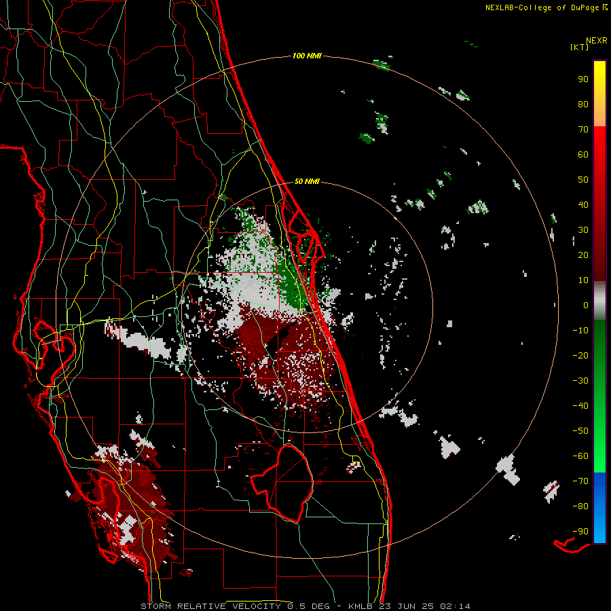Click the -40 scale value
This screenshot has width=611, height=611.
[580, 406]
